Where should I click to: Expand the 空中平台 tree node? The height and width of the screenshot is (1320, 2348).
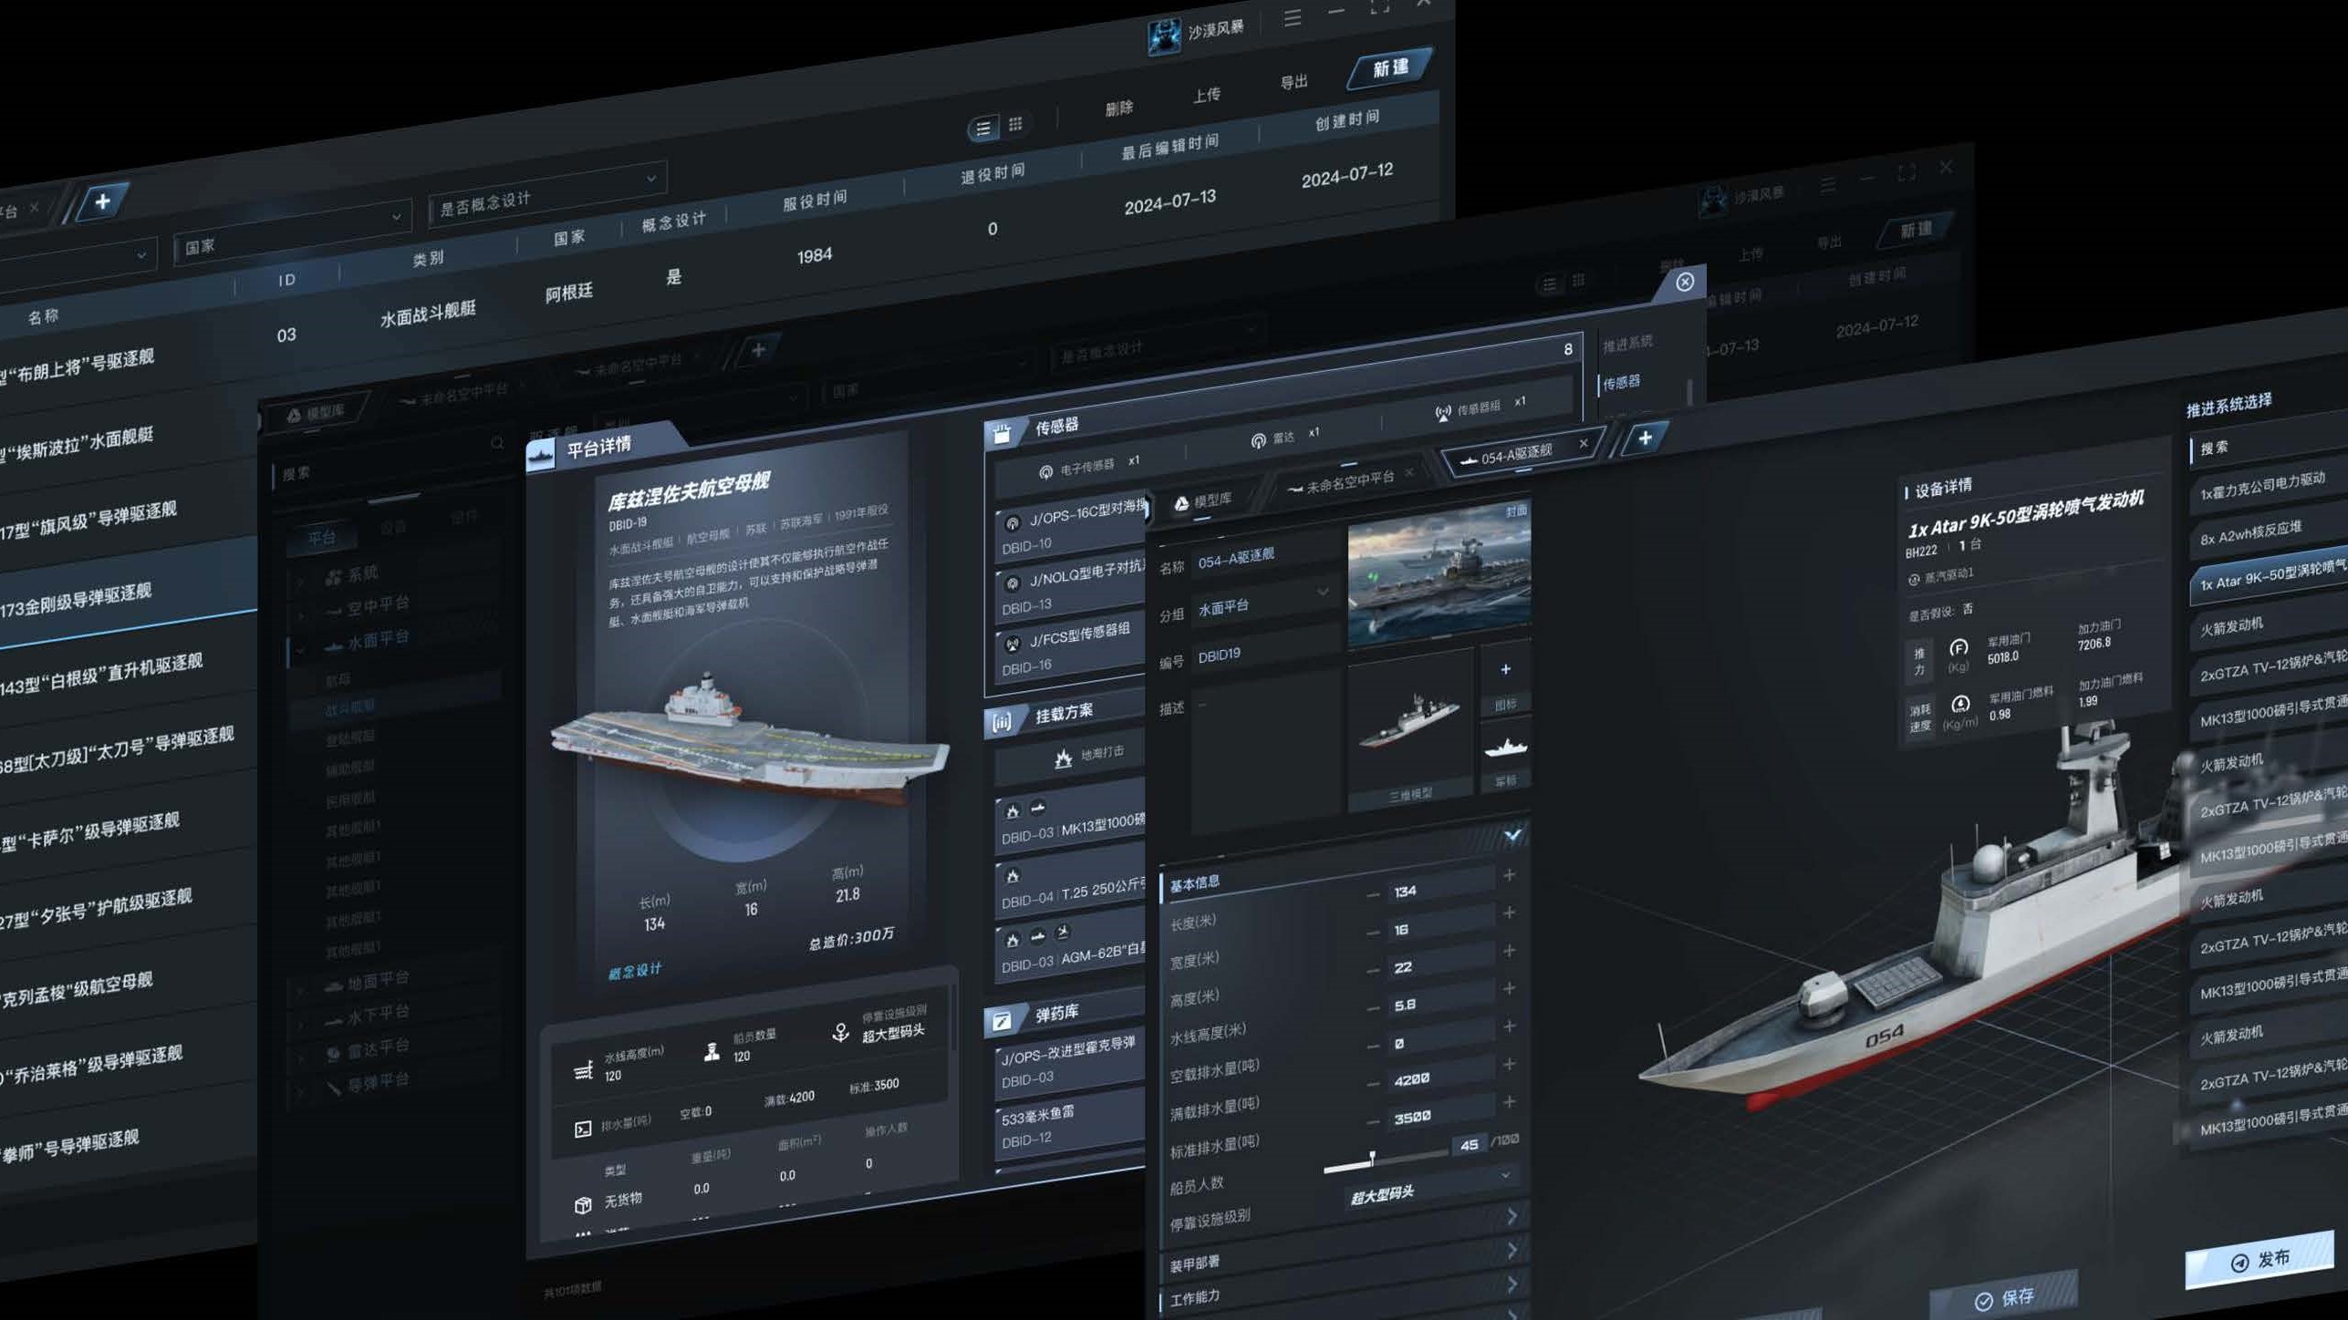pyautogui.click(x=301, y=614)
